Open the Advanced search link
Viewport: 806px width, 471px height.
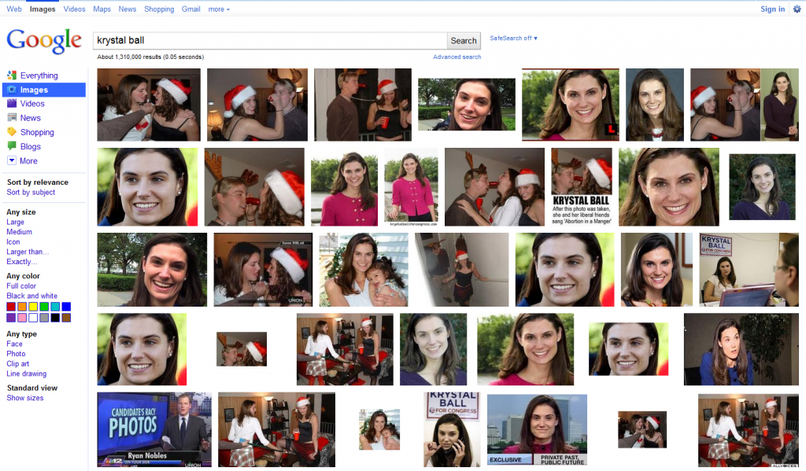[x=457, y=57]
